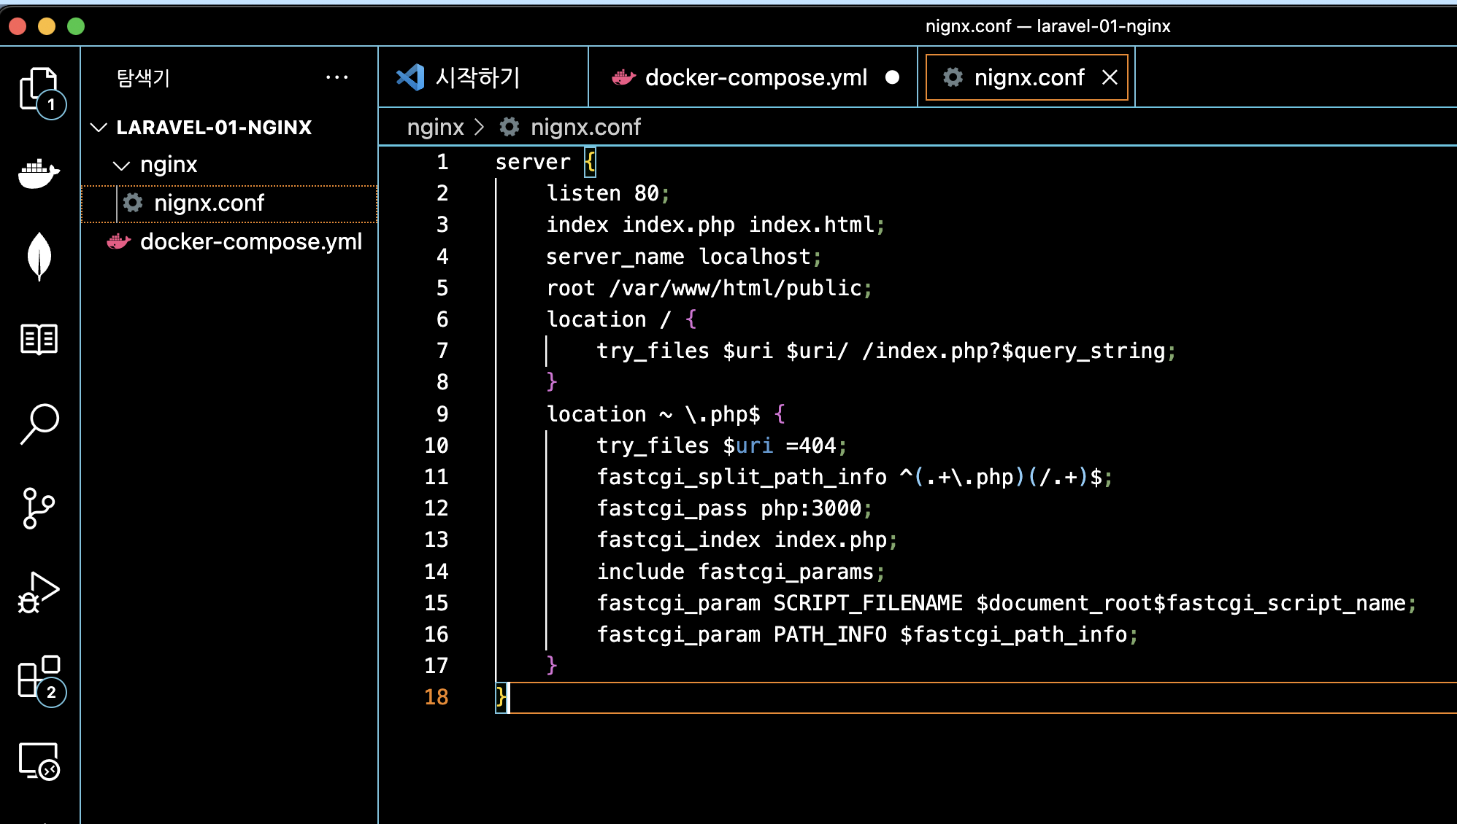Open the Run and Debug view
Image resolution: width=1457 pixels, height=824 pixels.
pos(39,593)
